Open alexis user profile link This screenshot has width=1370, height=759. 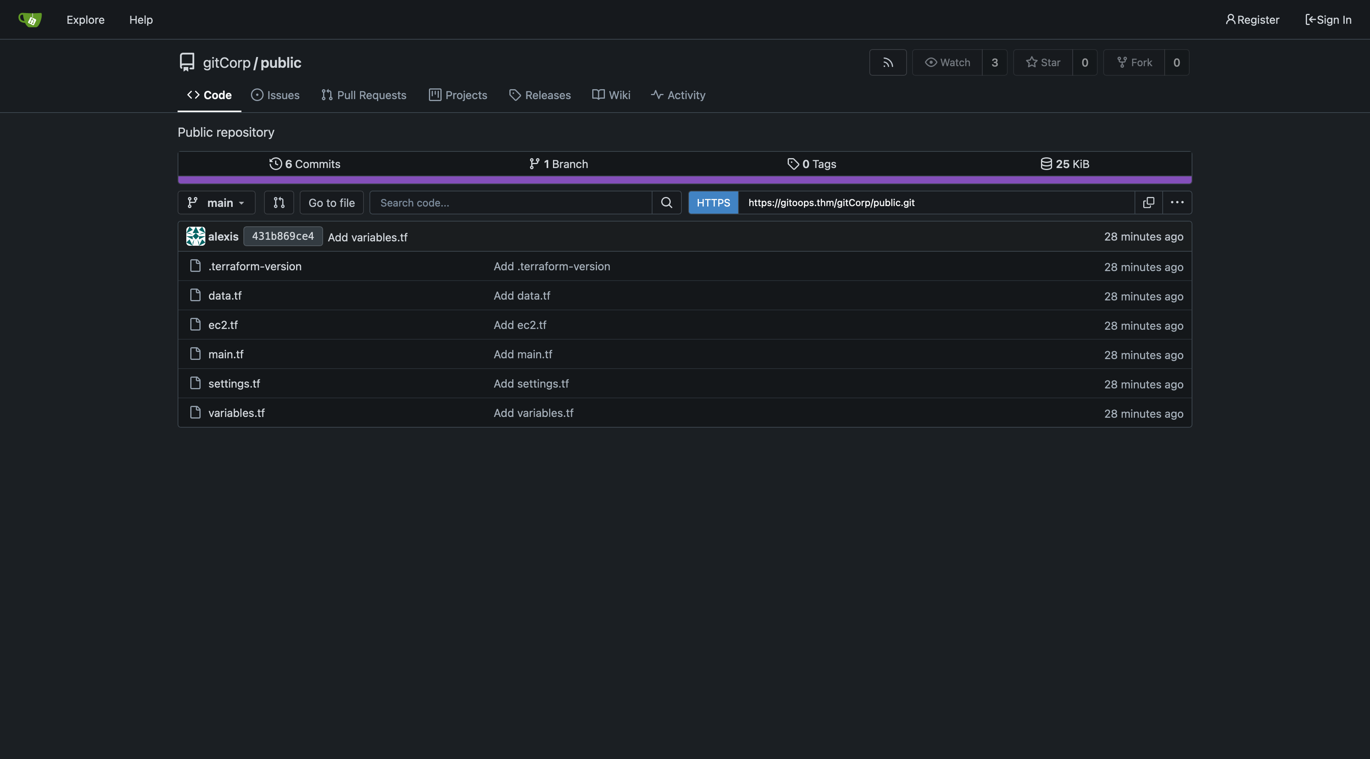click(223, 237)
